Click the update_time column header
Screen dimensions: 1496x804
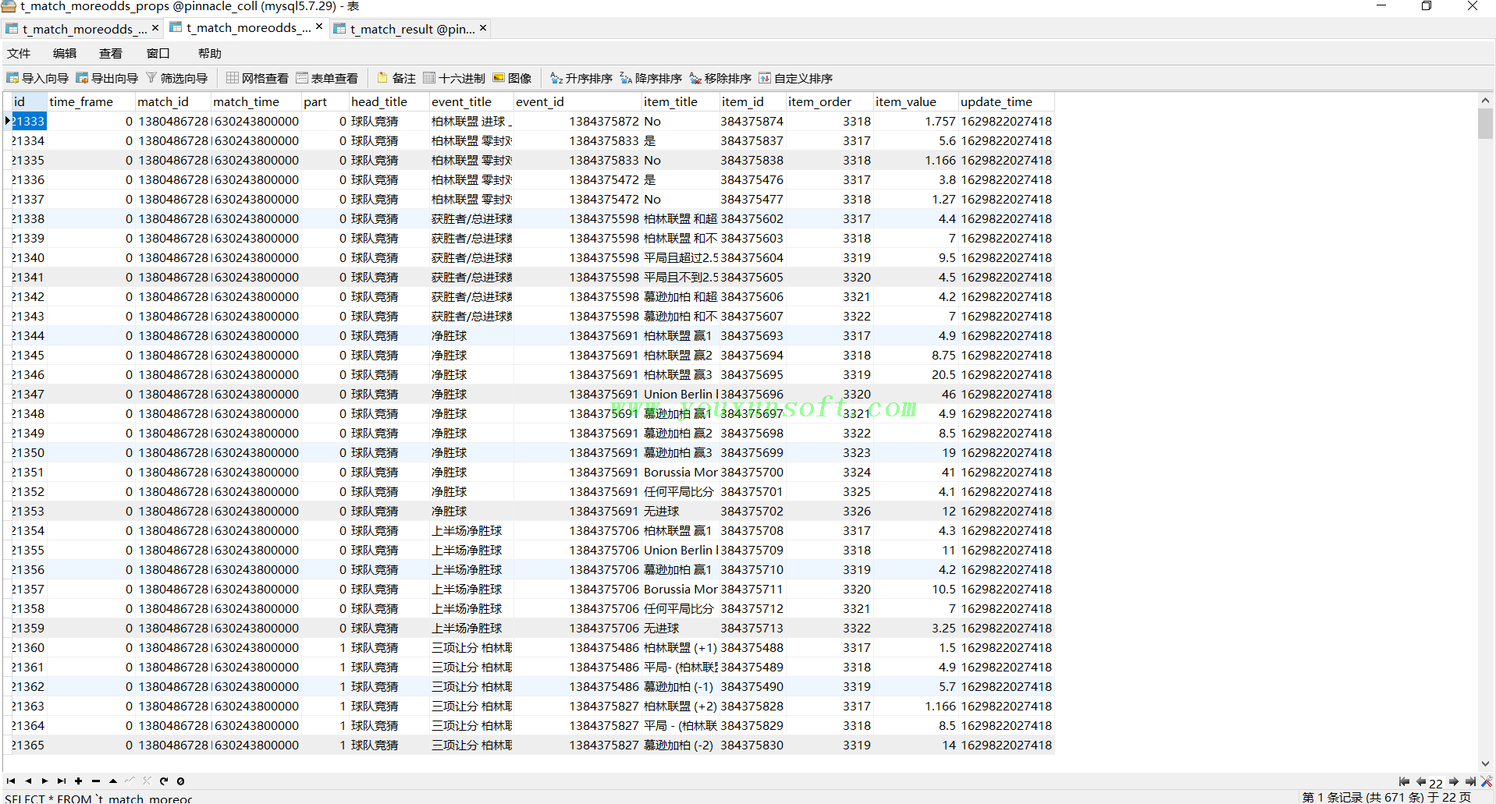click(x=1006, y=101)
